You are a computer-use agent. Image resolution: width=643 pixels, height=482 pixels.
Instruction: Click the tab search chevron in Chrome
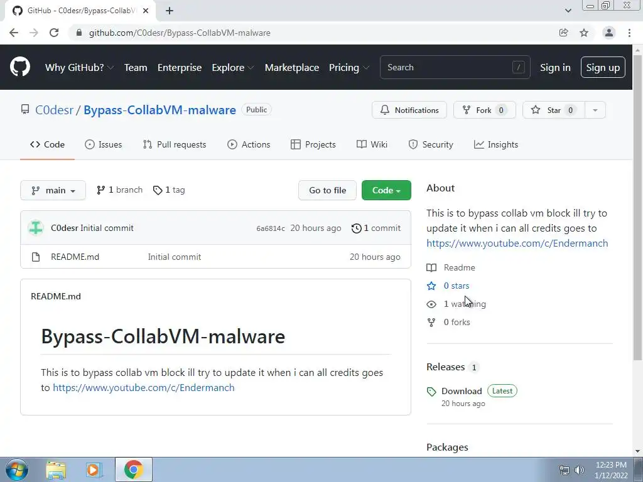568,11
